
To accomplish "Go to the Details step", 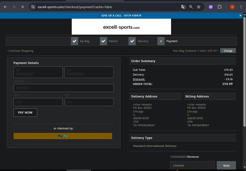I will coord(113,41).
